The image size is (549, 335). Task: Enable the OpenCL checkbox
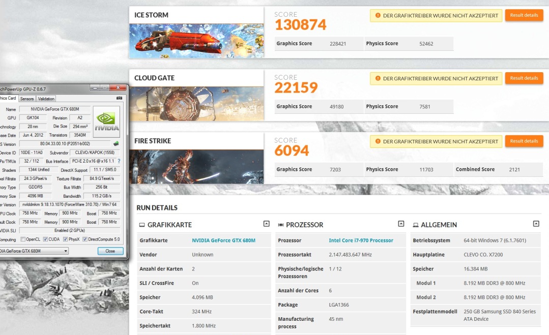coord(23,239)
